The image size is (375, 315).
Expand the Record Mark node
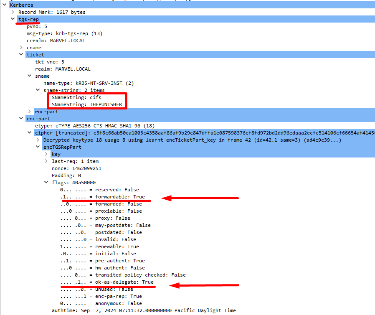(x=13, y=12)
